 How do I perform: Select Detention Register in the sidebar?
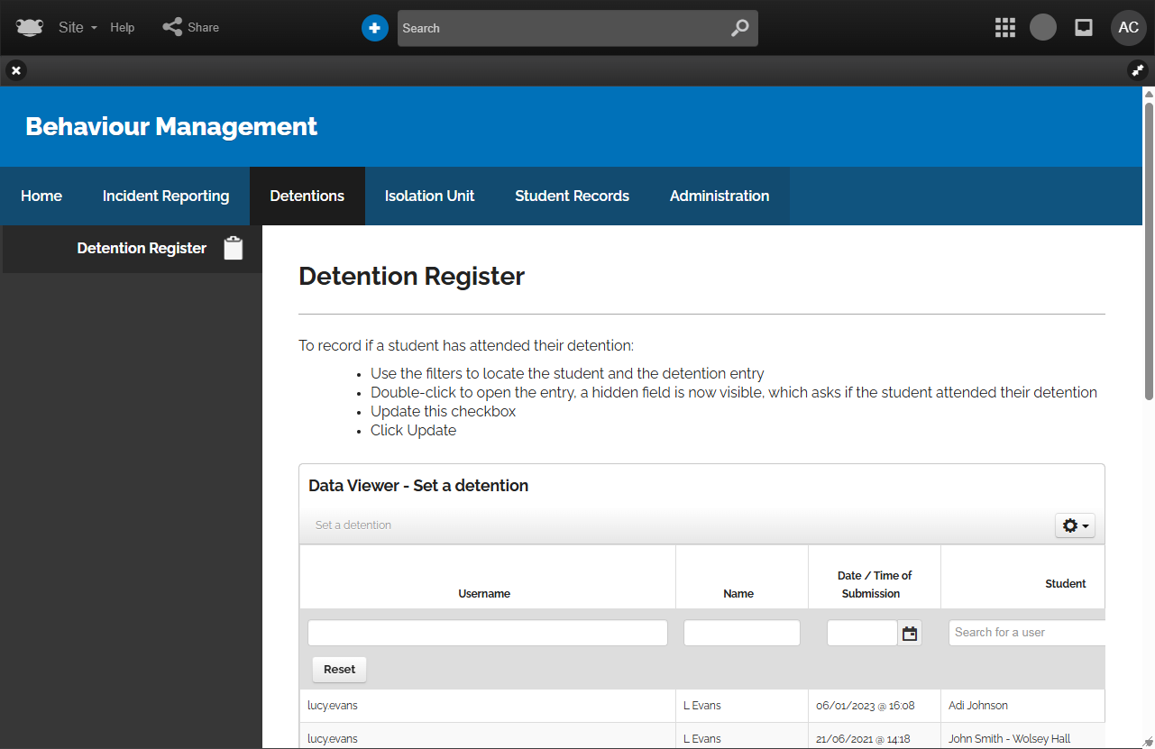(x=142, y=249)
